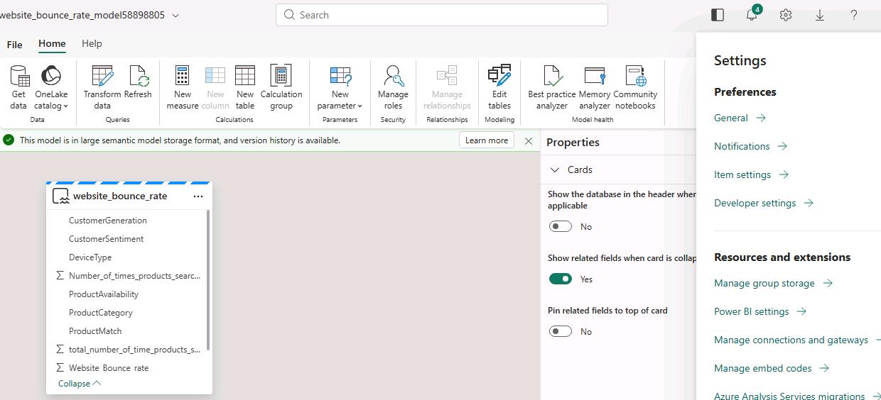Turn off Show related fields when collapsed
The height and width of the screenshot is (400, 881).
(x=561, y=279)
